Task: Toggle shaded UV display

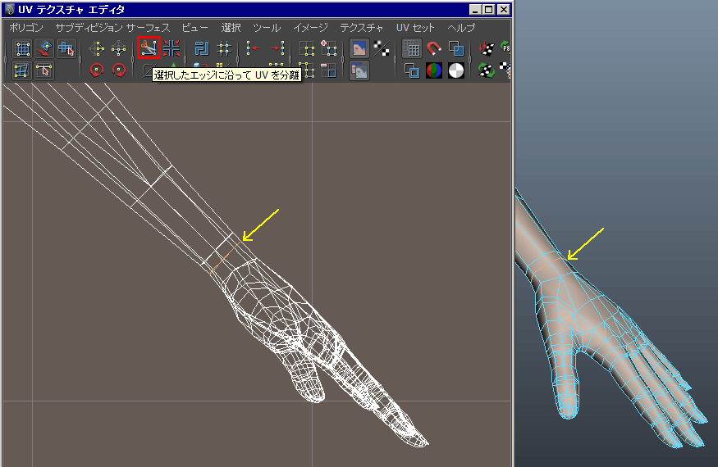Action: coord(456,48)
